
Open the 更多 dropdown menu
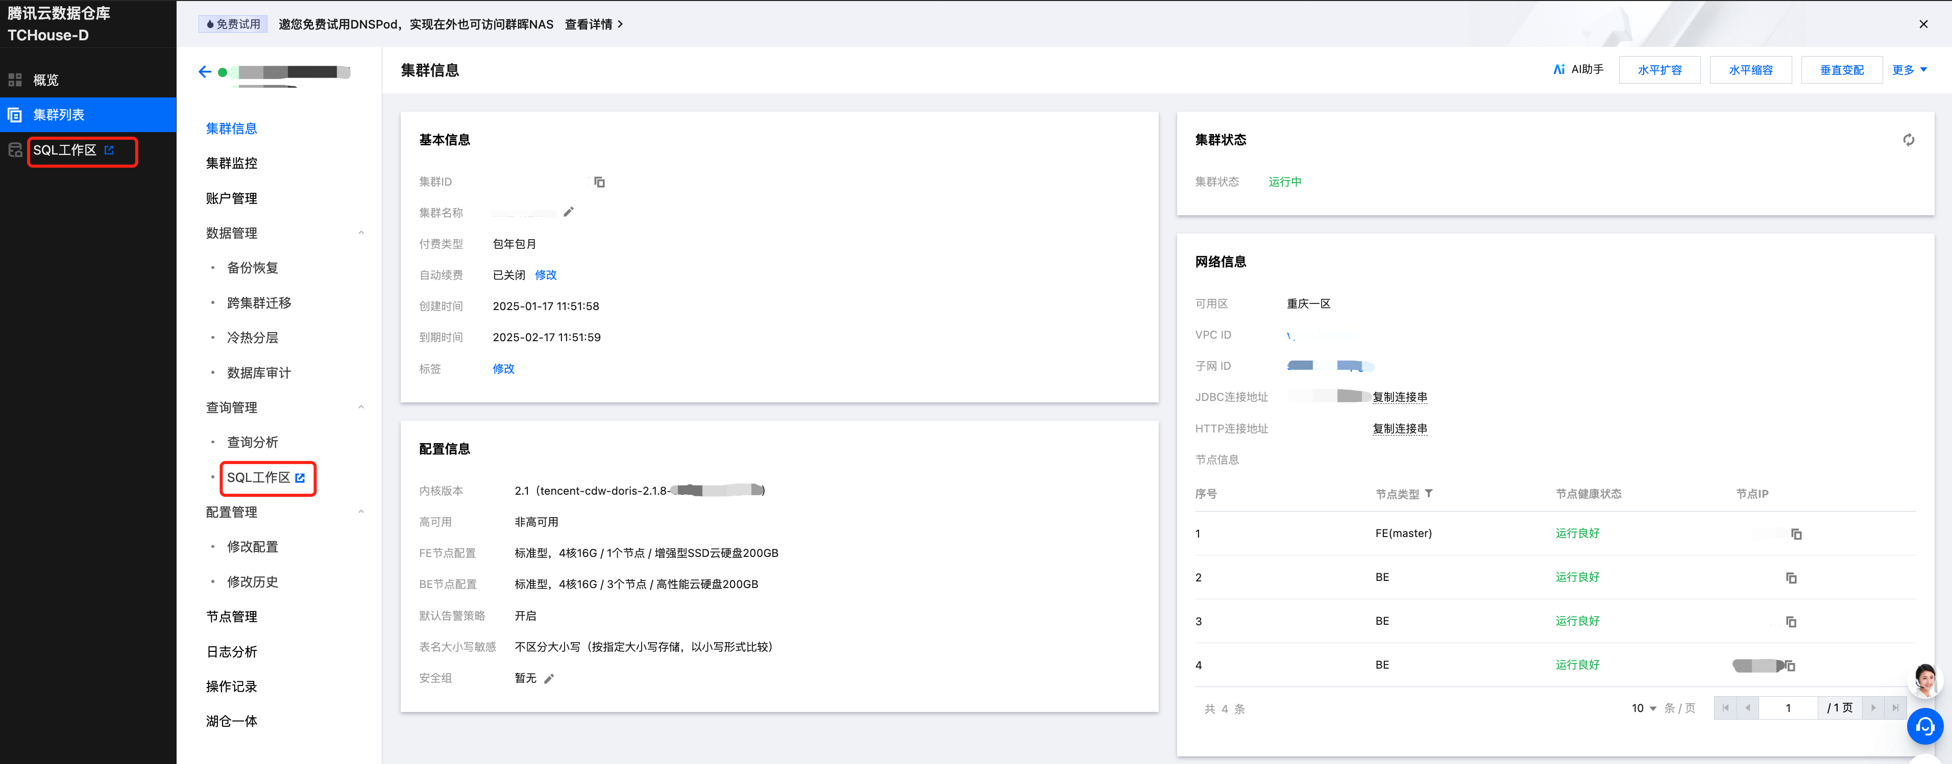(x=1909, y=70)
